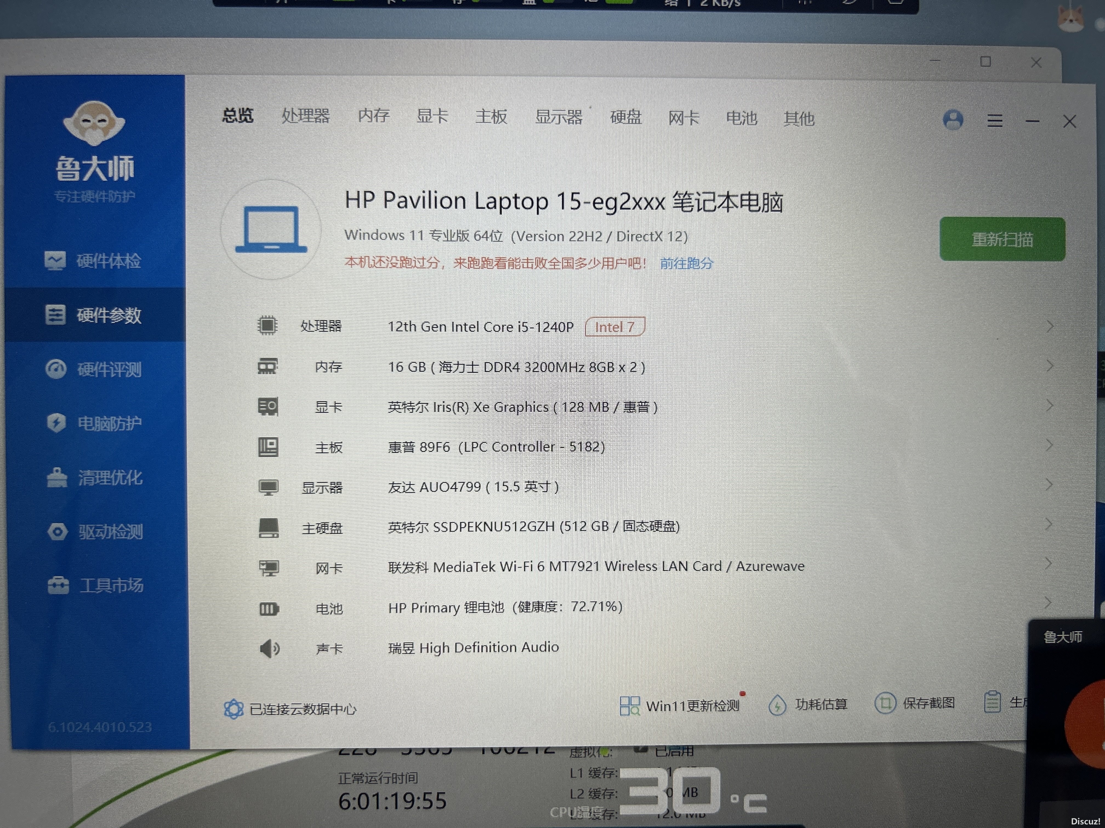Click HP Primary 锂电池 health text

[505, 607]
